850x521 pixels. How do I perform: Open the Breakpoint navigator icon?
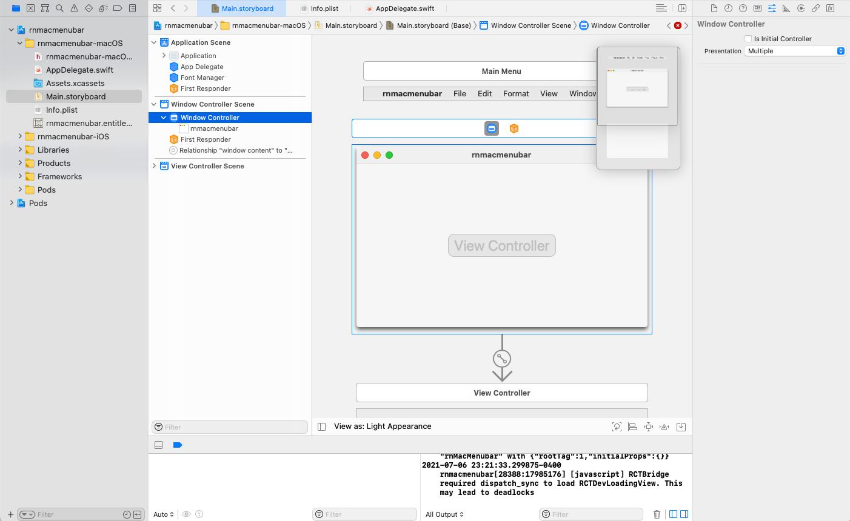point(118,8)
